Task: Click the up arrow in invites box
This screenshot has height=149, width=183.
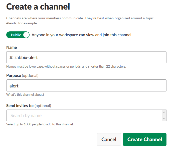Action: pyautogui.click(x=164, y=112)
